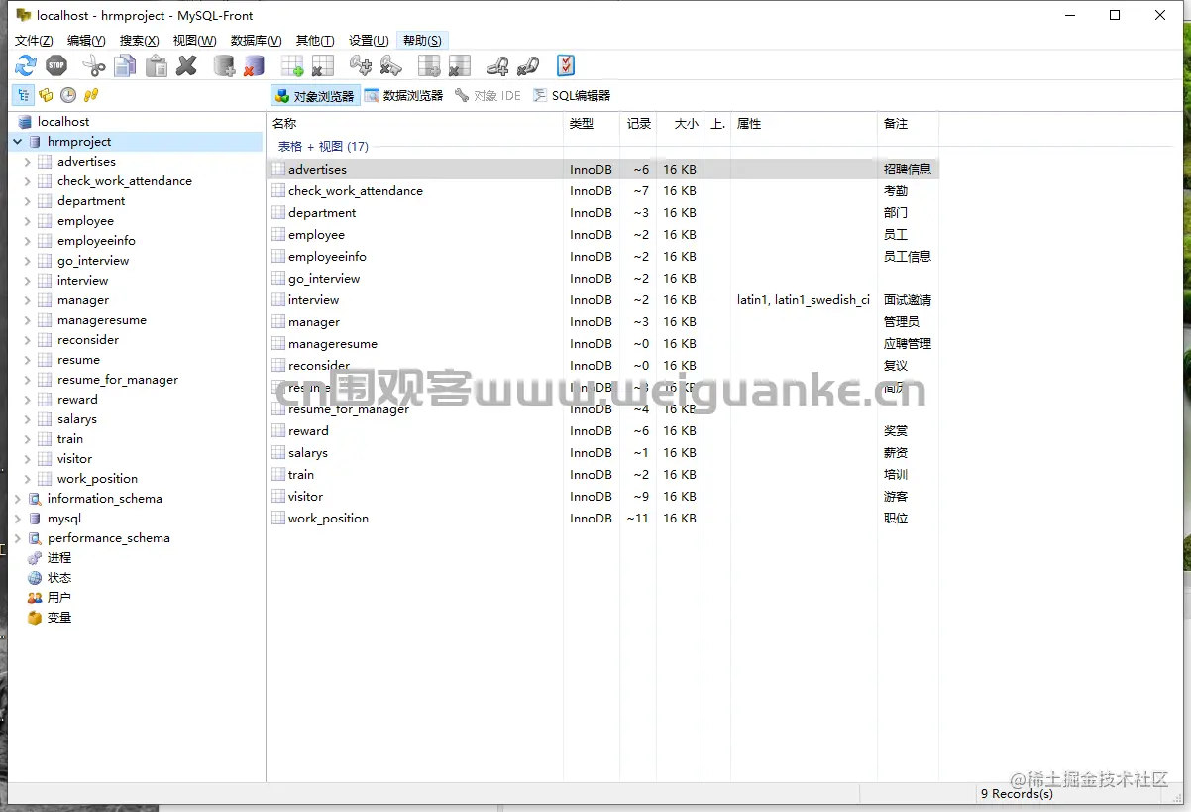Click the add field icon

coord(429,66)
